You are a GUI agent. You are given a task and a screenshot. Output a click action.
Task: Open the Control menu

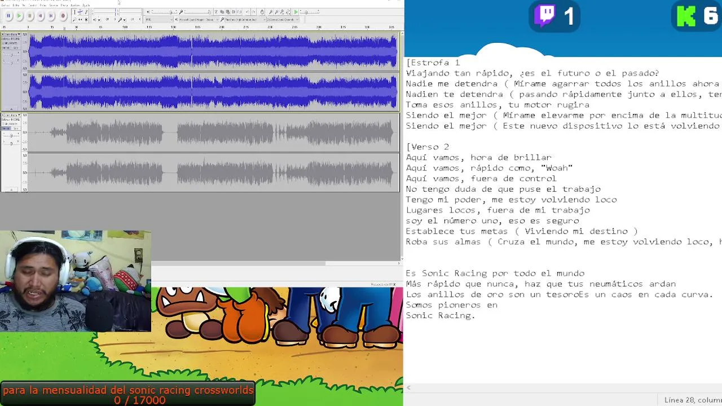(33, 5)
